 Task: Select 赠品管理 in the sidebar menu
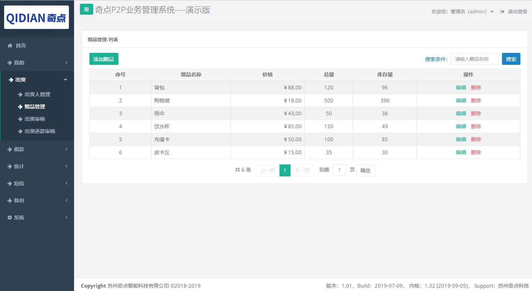[35, 106]
